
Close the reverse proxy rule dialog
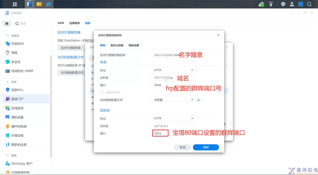click(x=218, y=35)
